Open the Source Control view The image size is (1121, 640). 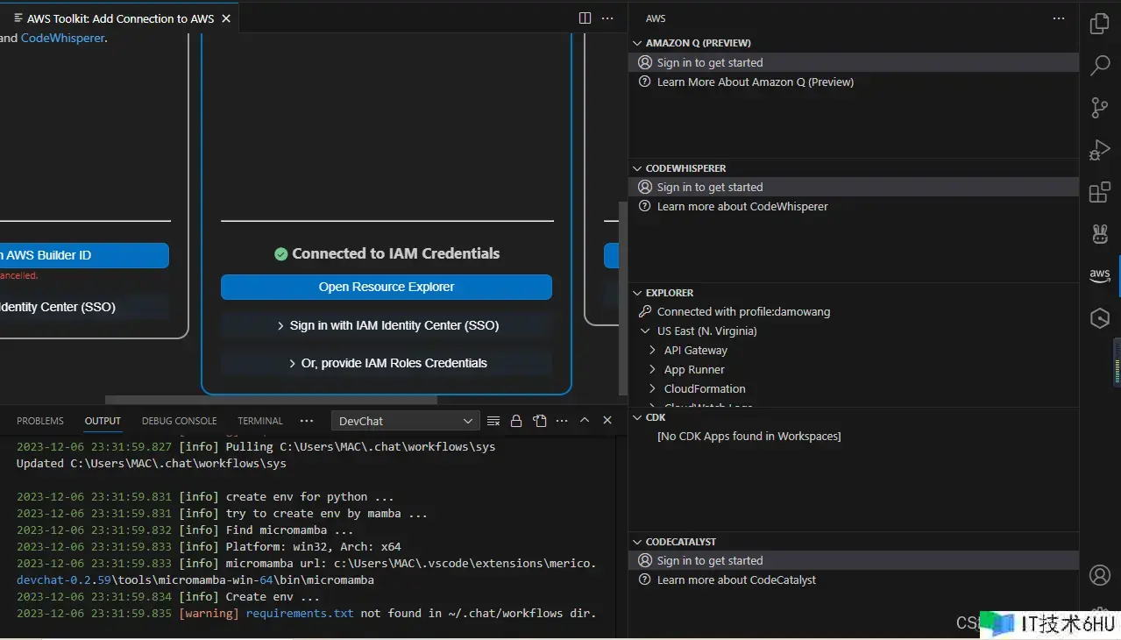1100,107
